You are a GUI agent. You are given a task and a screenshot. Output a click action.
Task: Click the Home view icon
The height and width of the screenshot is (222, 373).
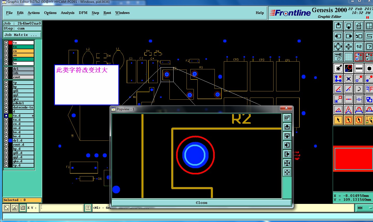tap(359, 26)
